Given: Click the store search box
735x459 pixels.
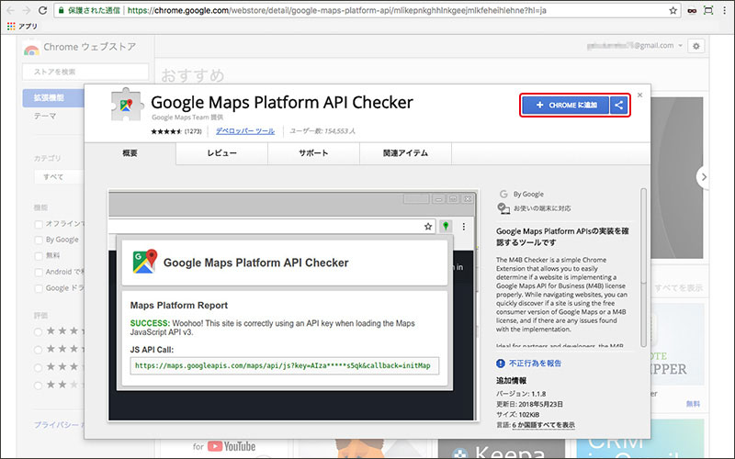Looking at the screenshot, I should point(85,72).
